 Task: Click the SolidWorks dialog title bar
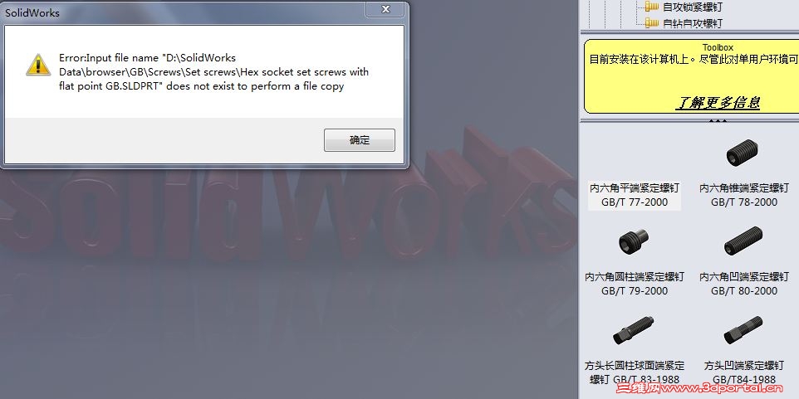184,12
